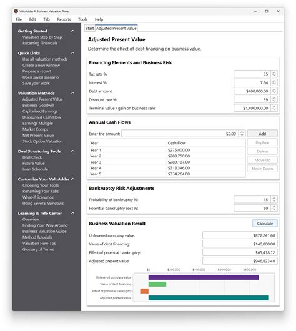Collapse the Getting Started section
The height and width of the screenshot is (331, 296).
(x=73, y=31)
